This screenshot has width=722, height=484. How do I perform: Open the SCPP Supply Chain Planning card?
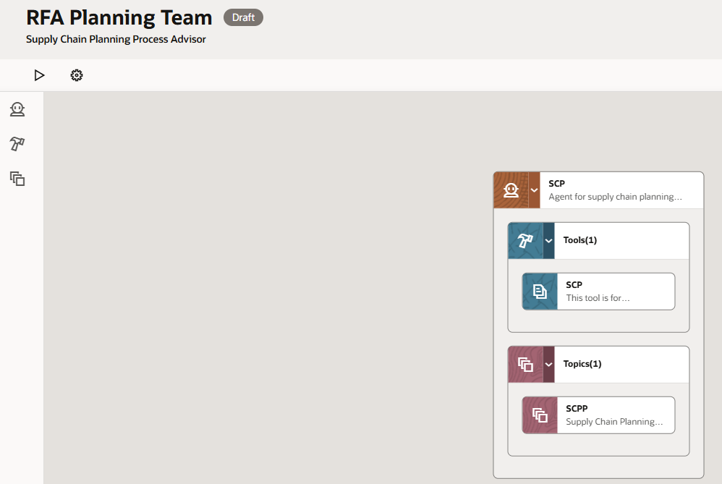coord(598,415)
